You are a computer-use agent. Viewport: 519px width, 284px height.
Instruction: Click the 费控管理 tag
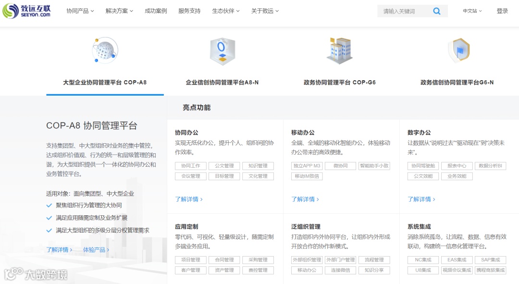pyautogui.click(x=258, y=270)
